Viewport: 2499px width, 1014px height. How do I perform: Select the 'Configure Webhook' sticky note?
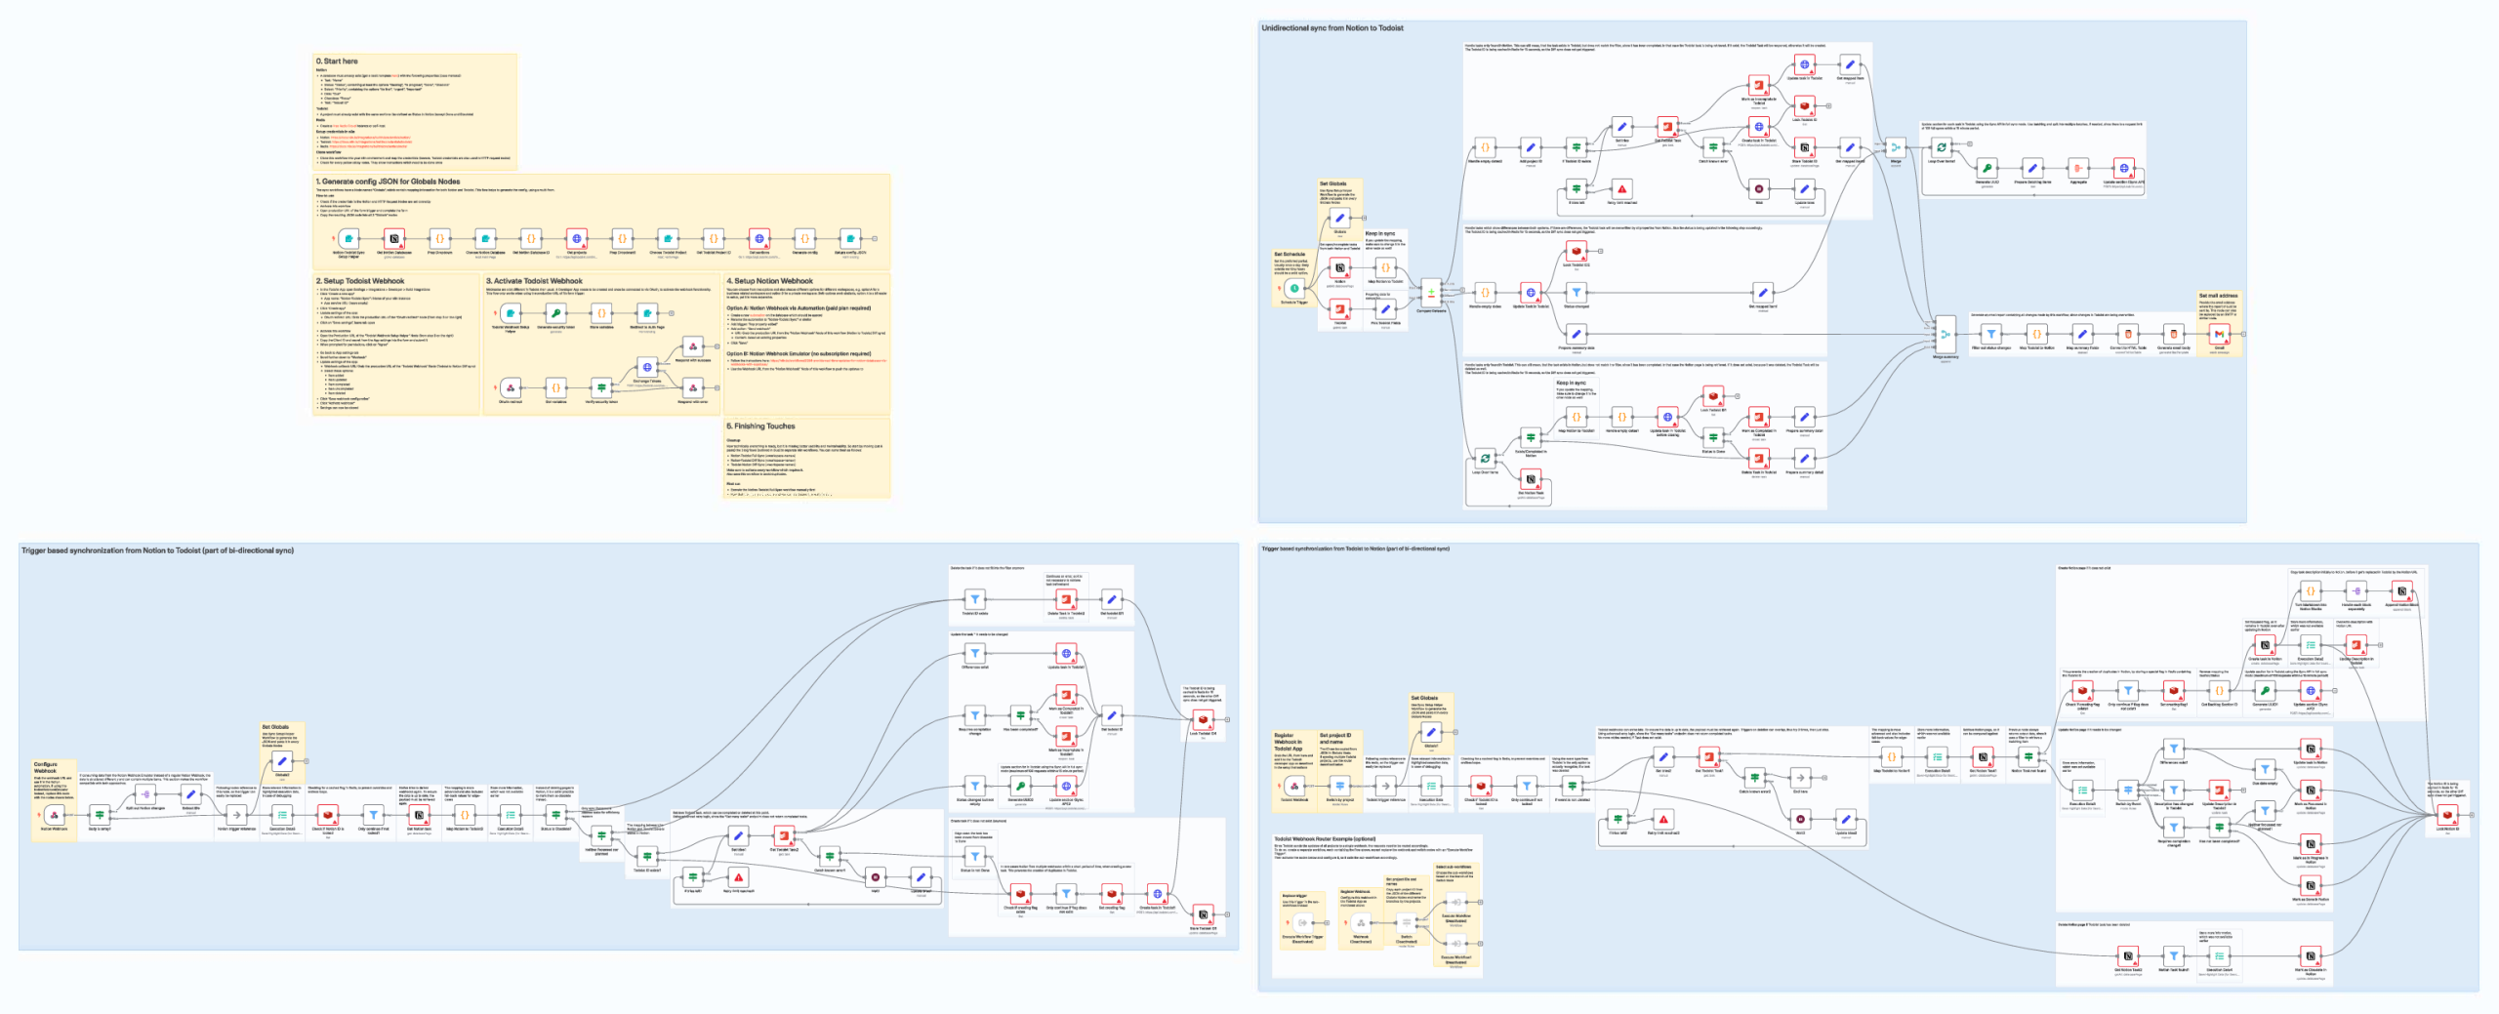tap(54, 799)
